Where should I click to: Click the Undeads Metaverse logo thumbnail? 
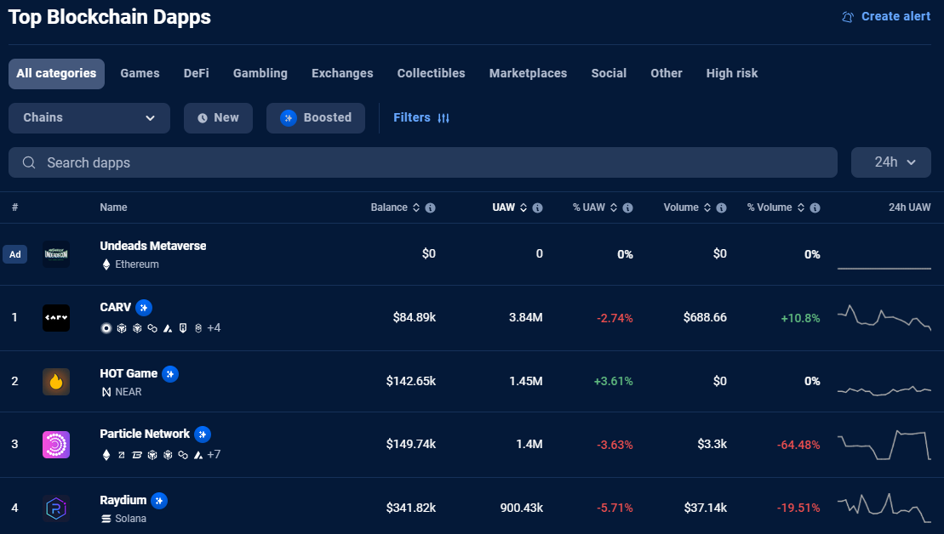point(56,253)
